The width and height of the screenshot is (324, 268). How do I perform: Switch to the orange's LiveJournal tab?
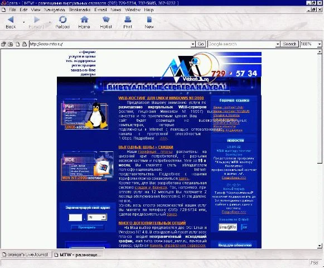pyautogui.click(x=26, y=255)
